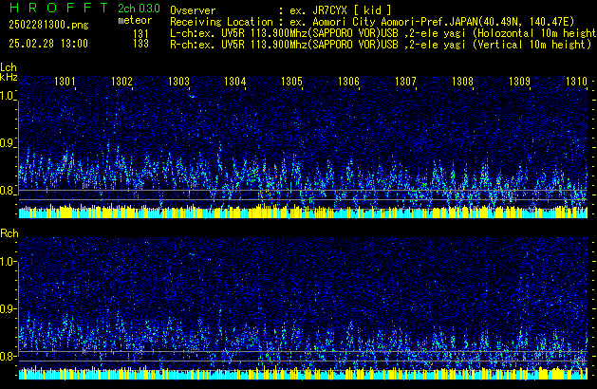Click the R-ch receiver description line
Image resolution: width=597 pixels, height=389 pixels.
pos(381,45)
